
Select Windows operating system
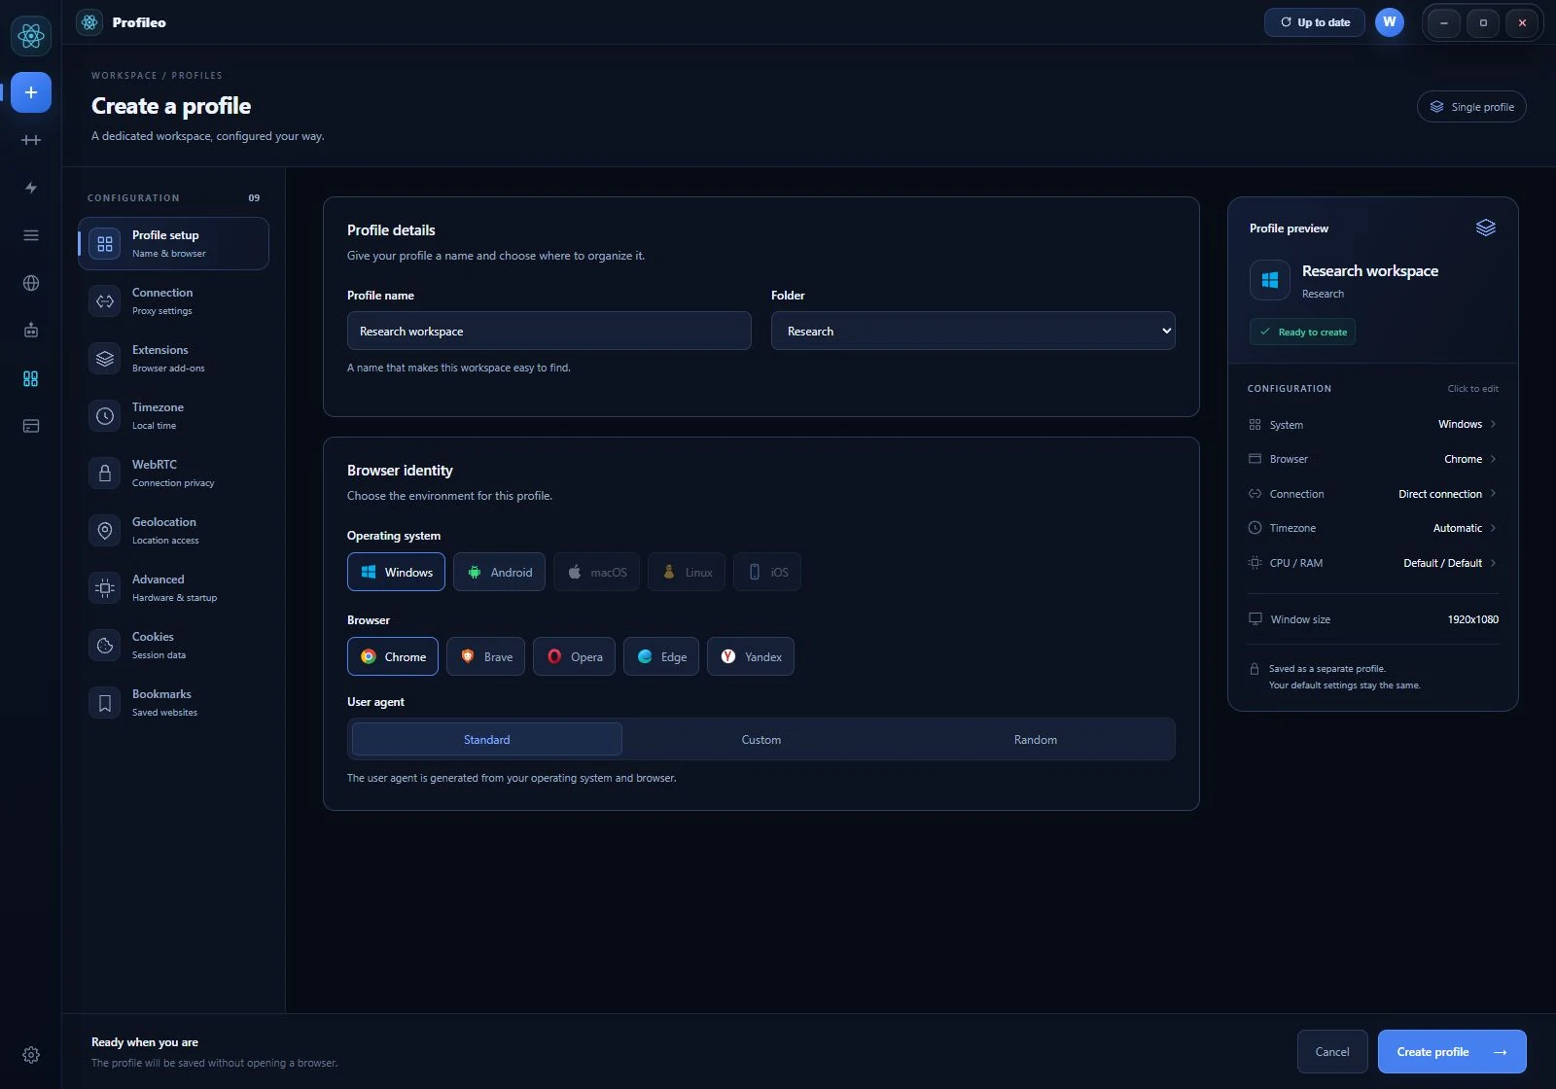[x=396, y=572]
